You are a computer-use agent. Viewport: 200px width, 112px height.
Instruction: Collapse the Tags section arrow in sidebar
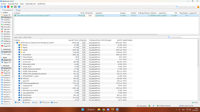coord(2,58)
